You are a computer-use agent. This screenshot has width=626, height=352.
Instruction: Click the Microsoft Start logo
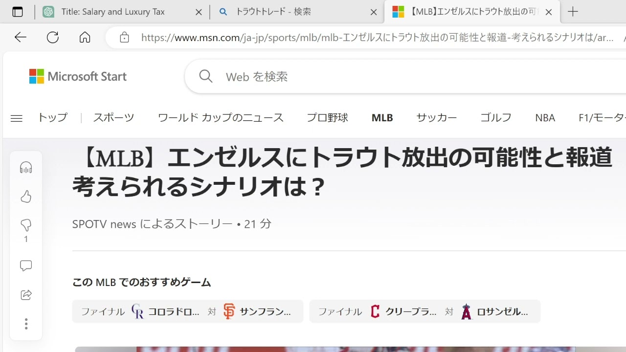pos(78,76)
